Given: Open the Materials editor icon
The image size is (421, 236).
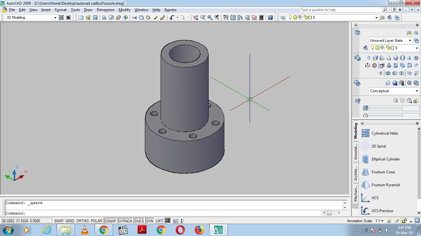Looking at the screenshot, I should 401,83.
